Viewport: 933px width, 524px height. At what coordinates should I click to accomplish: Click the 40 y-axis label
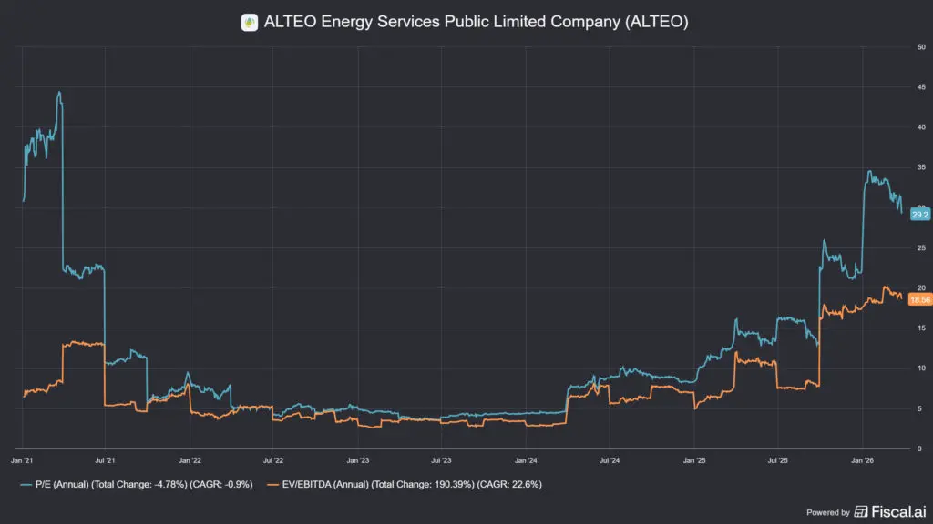pyautogui.click(x=921, y=127)
